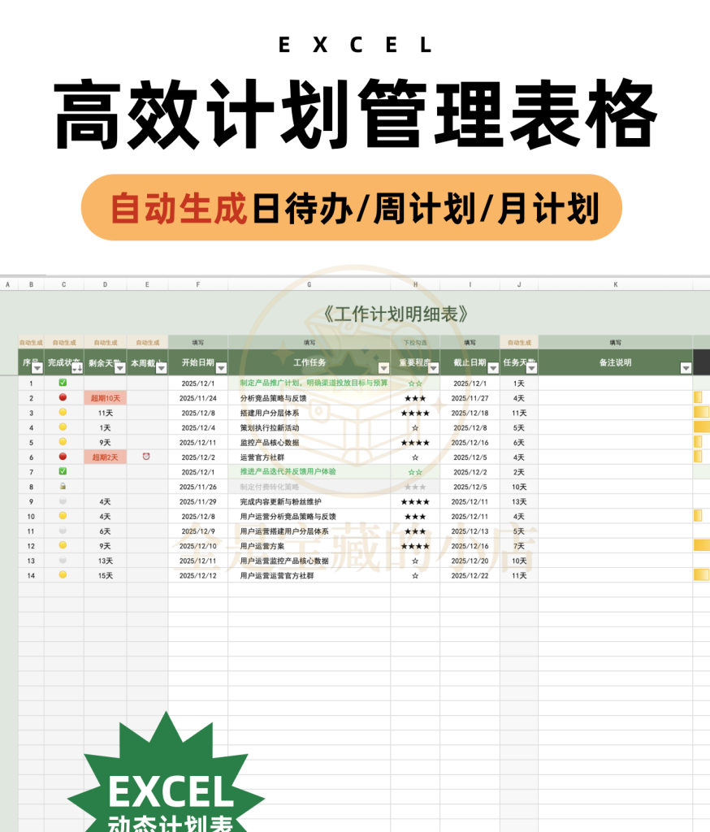Select remaining days cell 13天 in row 13
This screenshot has height=832, width=710.
tap(105, 561)
